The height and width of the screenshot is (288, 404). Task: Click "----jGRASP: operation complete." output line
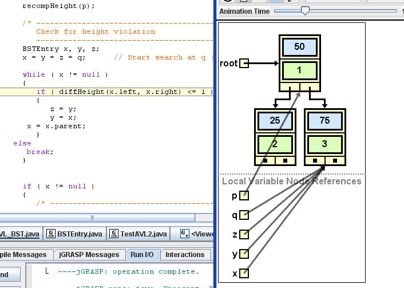(129, 271)
